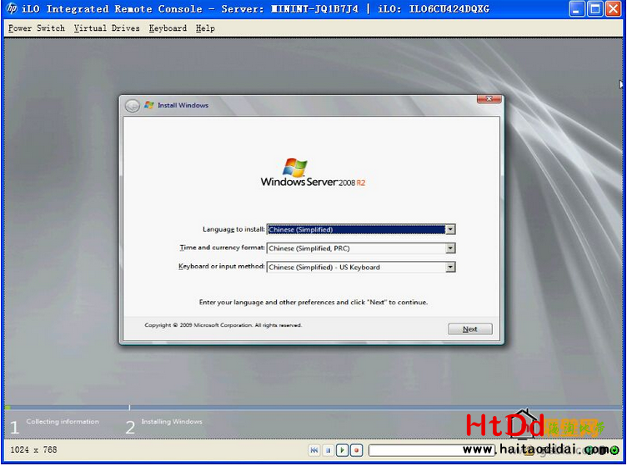The image size is (627, 466).
Task: Click the Windows flag icon in dialog title
Action: (149, 105)
